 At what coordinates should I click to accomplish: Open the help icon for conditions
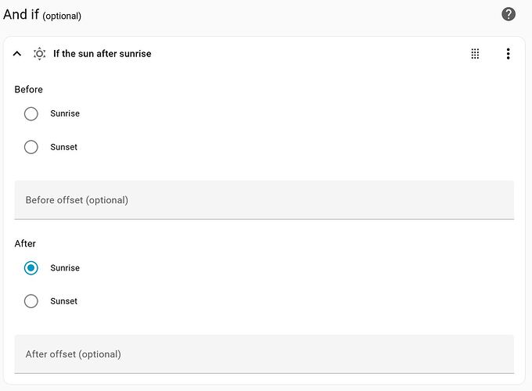point(509,14)
